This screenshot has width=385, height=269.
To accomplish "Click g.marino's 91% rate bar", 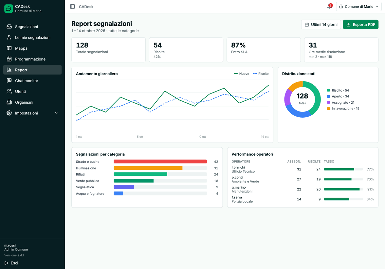I will 343,189.
